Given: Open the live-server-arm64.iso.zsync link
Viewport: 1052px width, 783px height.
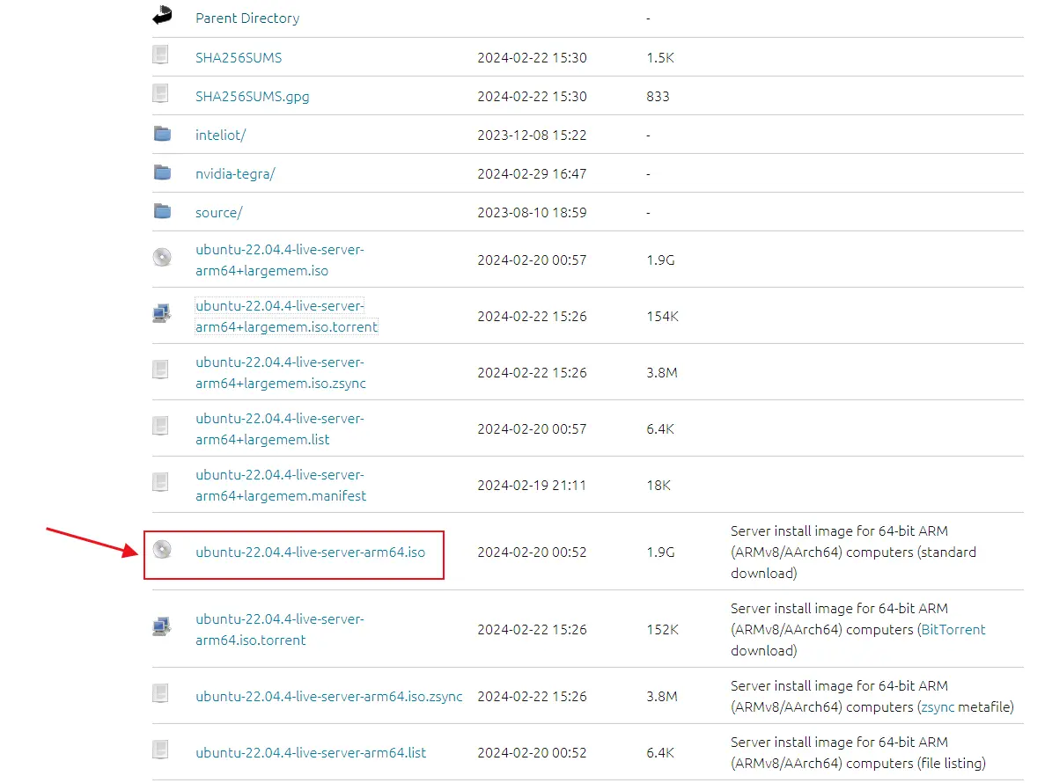Looking at the screenshot, I should click(x=328, y=697).
